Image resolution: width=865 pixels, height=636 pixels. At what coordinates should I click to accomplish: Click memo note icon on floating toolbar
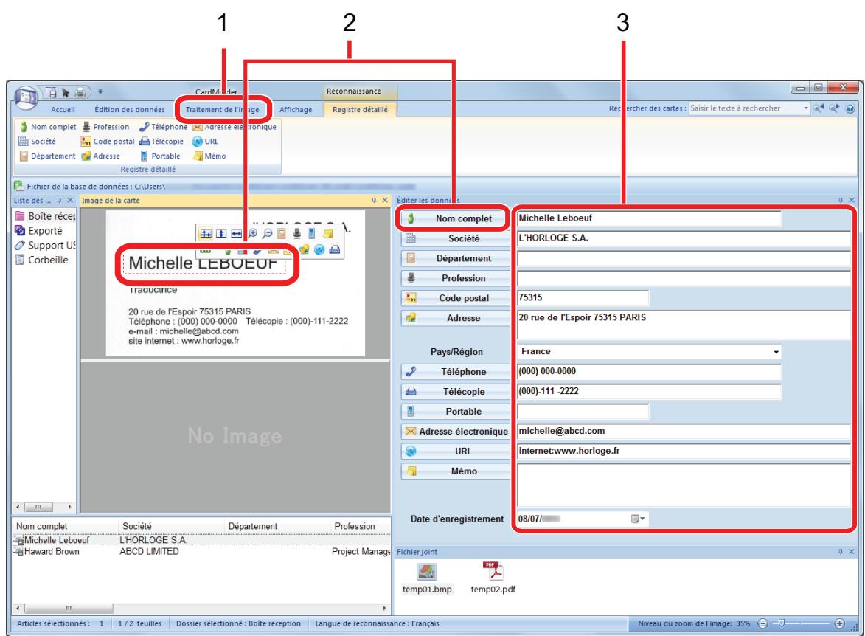327,234
